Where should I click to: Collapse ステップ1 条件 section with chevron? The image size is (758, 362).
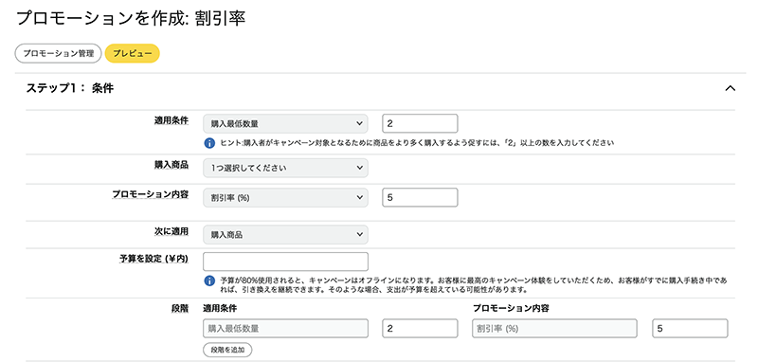(730, 88)
